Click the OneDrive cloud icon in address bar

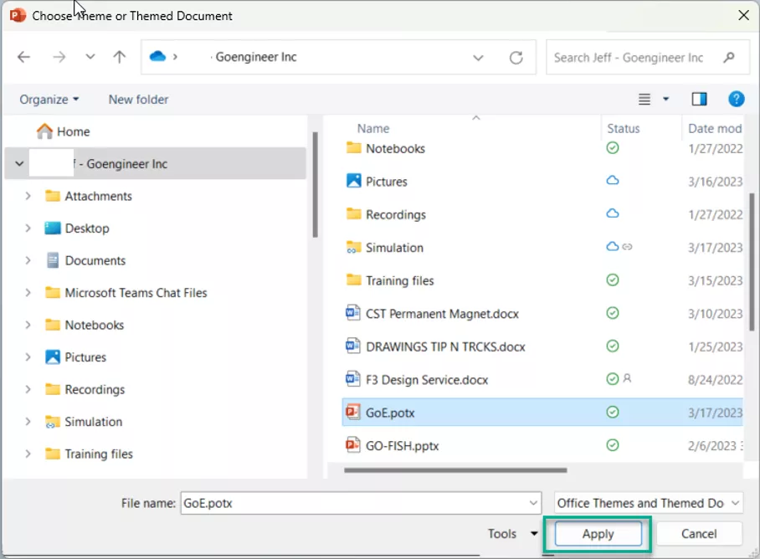click(x=157, y=57)
